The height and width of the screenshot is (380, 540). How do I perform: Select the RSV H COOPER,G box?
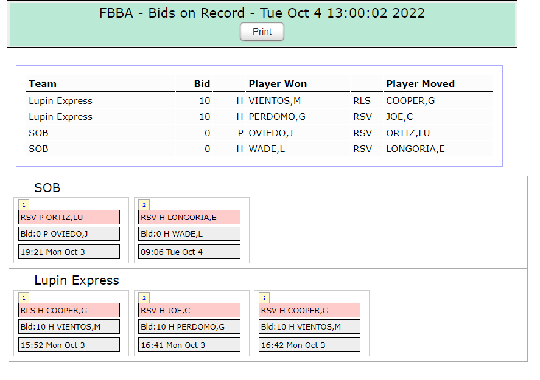310,310
